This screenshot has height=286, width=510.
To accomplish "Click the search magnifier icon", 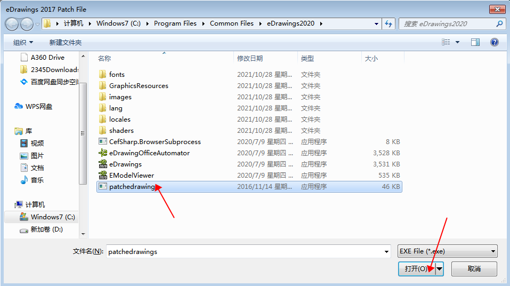I will 499,23.
